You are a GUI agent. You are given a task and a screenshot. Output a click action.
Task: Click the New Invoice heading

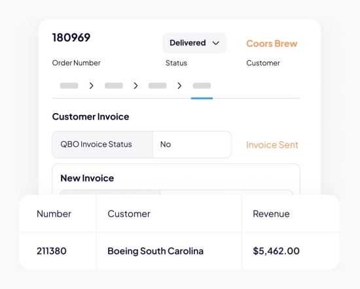click(x=87, y=178)
